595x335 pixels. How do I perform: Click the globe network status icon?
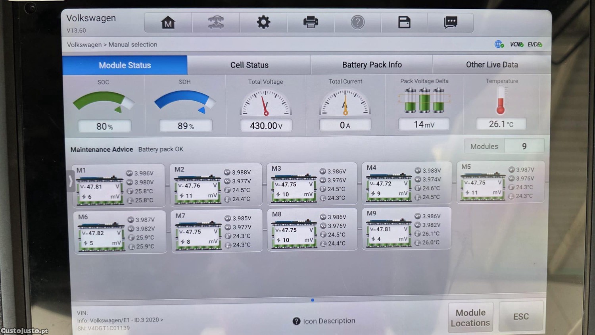click(x=499, y=44)
